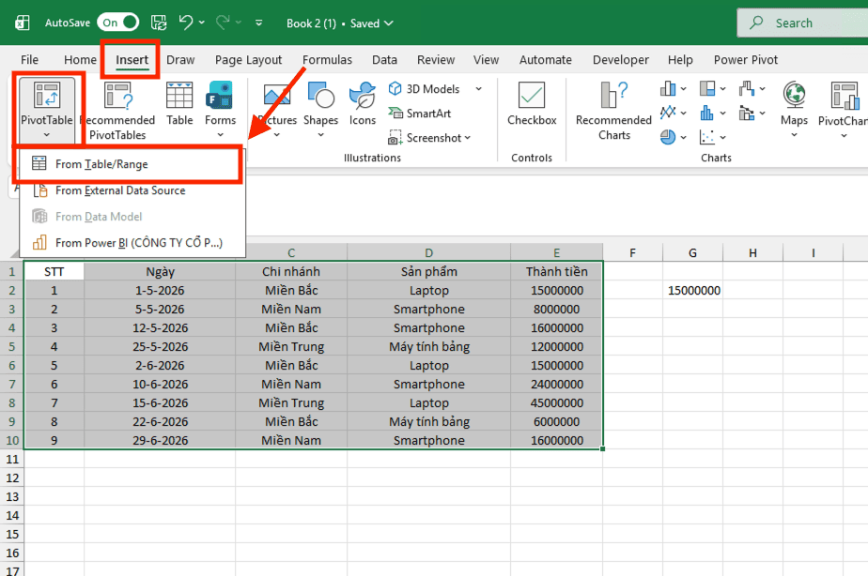
Task: Switch to Power Pivot tab
Action: [x=746, y=60]
